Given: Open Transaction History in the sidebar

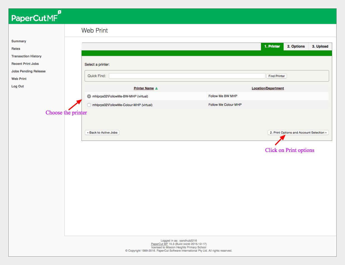Looking at the screenshot, I should click(27, 56).
